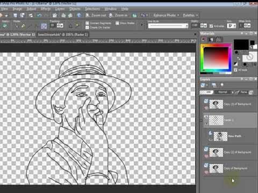Image resolution: width=258 pixels, height=193 pixels.
Task: Select the purple pen mode icon
Action: (x=44, y=26)
